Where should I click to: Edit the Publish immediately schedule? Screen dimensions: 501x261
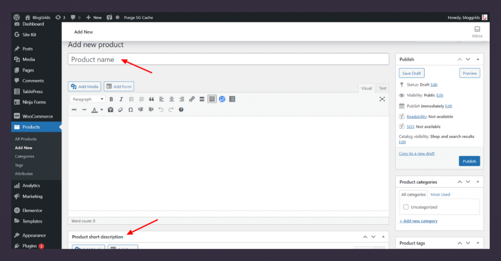tap(449, 106)
